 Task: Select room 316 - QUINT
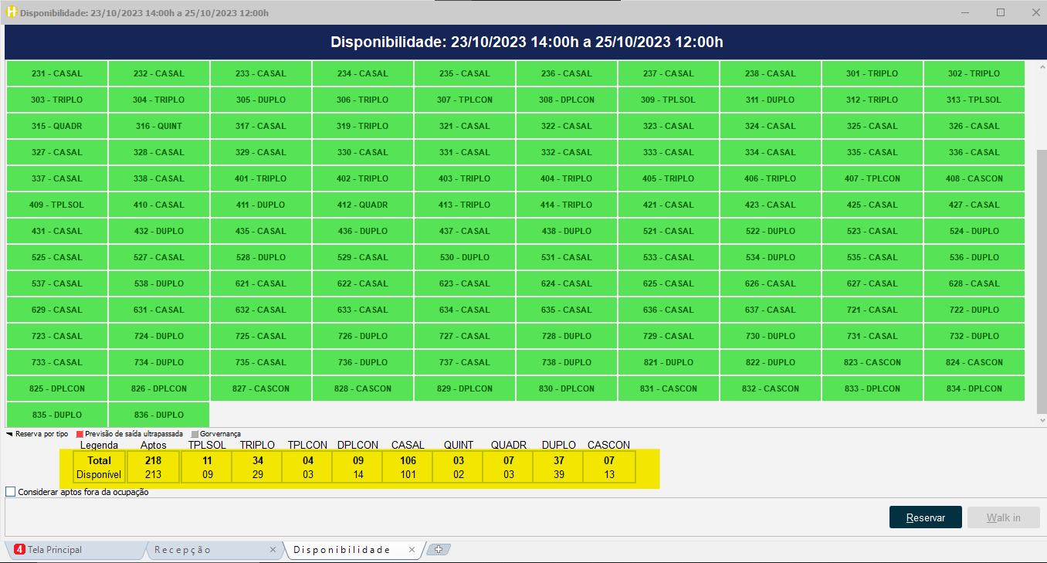pyautogui.click(x=159, y=126)
